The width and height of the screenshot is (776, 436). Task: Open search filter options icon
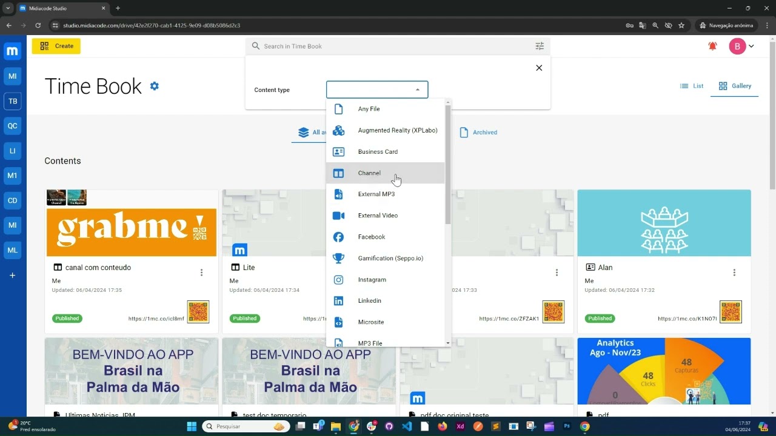pyautogui.click(x=540, y=46)
